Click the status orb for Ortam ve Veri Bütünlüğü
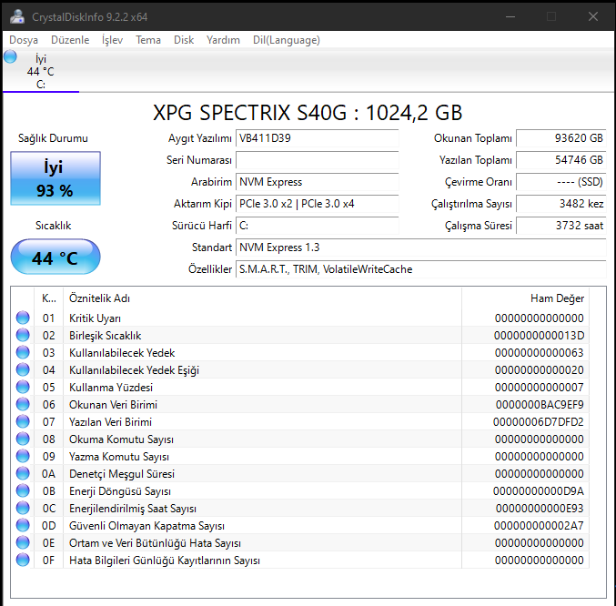This screenshot has height=606, width=616. 23,542
